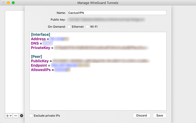Screen dimensions: 196x123
Task: Save the tunnel configuration
Action: click(x=160, y=116)
